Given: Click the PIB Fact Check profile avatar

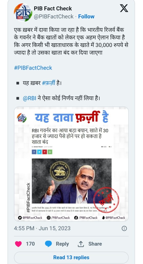Looking at the screenshot, I should coord(23,12).
